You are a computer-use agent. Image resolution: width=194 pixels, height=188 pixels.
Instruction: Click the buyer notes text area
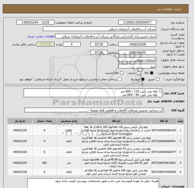pos(93,183)
